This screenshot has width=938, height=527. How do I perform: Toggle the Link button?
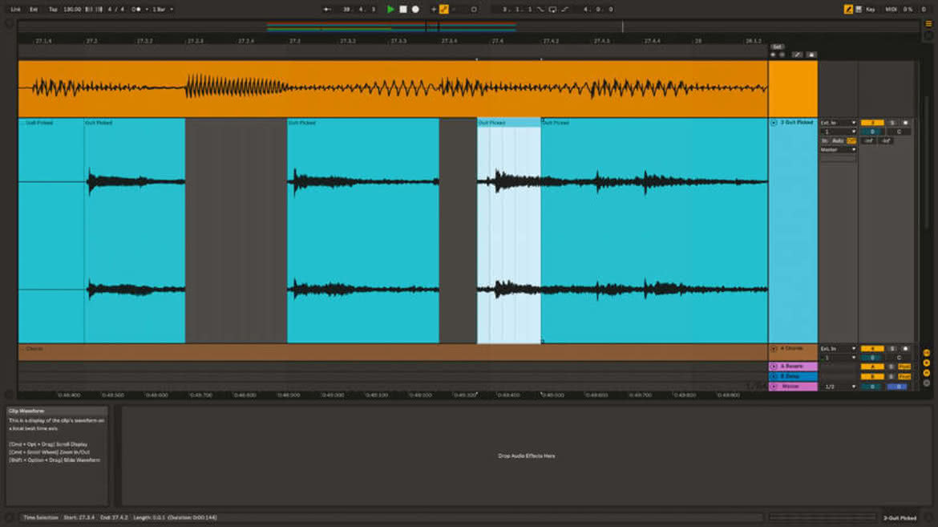click(15, 9)
